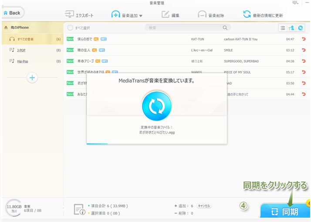Image resolution: width=311 pixels, height=222 pixels.
Task: Click the 検索 search field
Action: coord(183,28)
